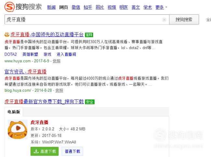Click the Huya favicon beside first result

[x=7, y=35]
